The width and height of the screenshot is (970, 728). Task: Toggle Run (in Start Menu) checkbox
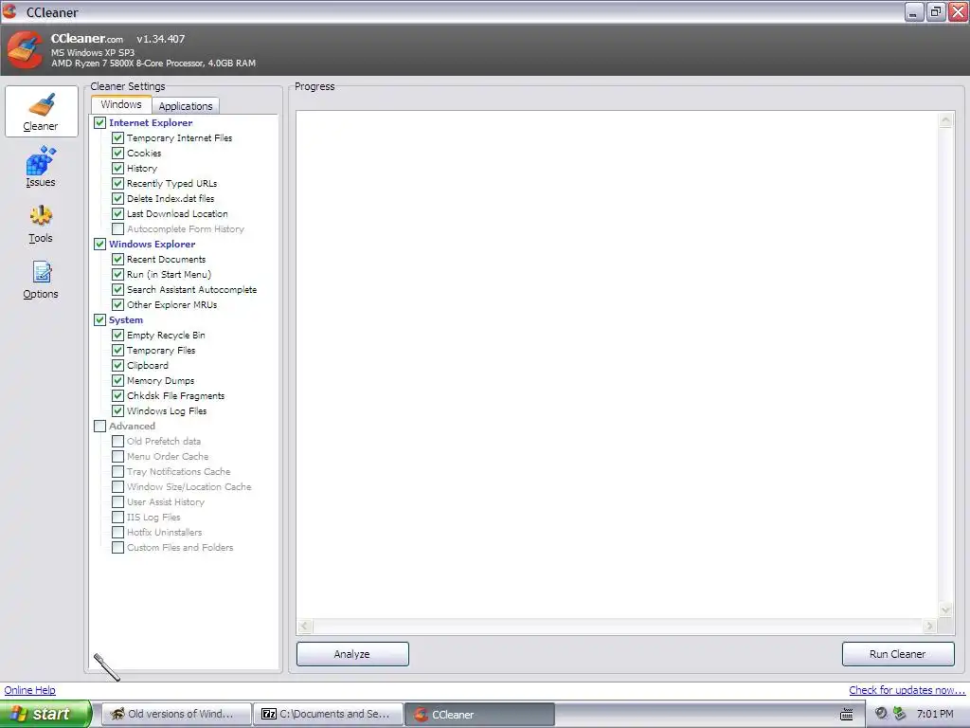[x=117, y=274]
